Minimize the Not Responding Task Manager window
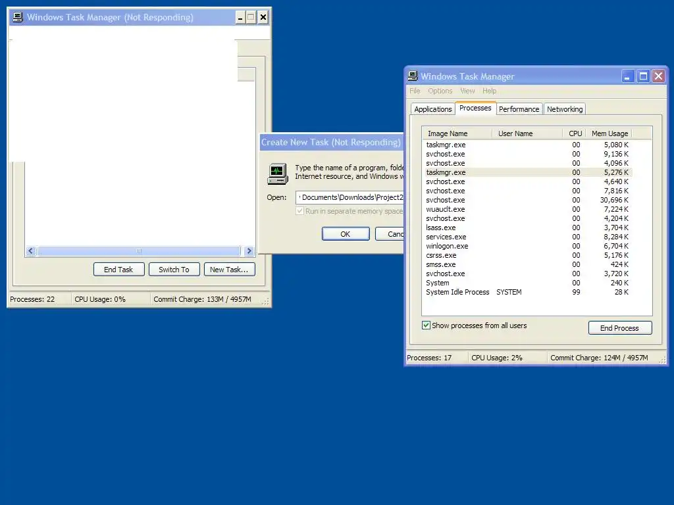Image resolution: width=674 pixels, height=505 pixels. 240,18
